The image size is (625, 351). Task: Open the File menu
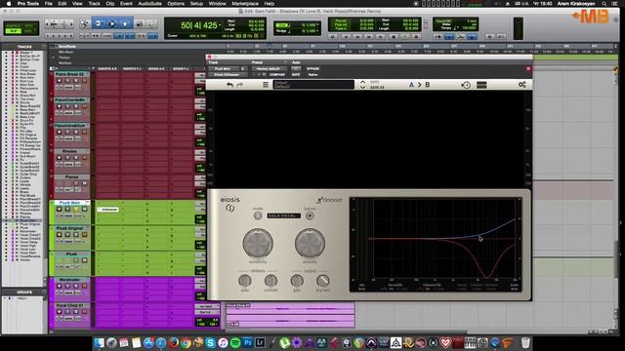tap(48, 4)
